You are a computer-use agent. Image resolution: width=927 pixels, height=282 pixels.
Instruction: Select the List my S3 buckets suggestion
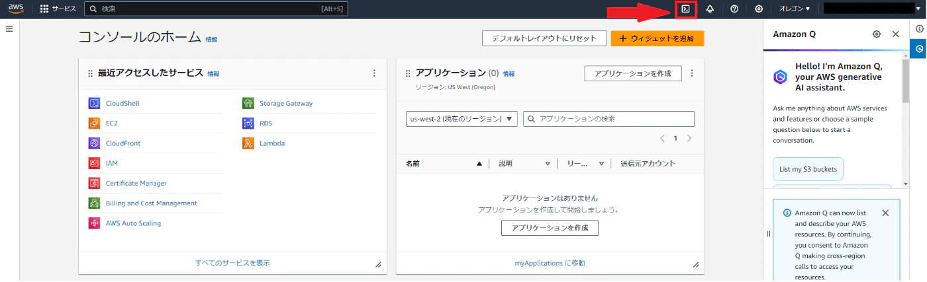[x=808, y=169]
